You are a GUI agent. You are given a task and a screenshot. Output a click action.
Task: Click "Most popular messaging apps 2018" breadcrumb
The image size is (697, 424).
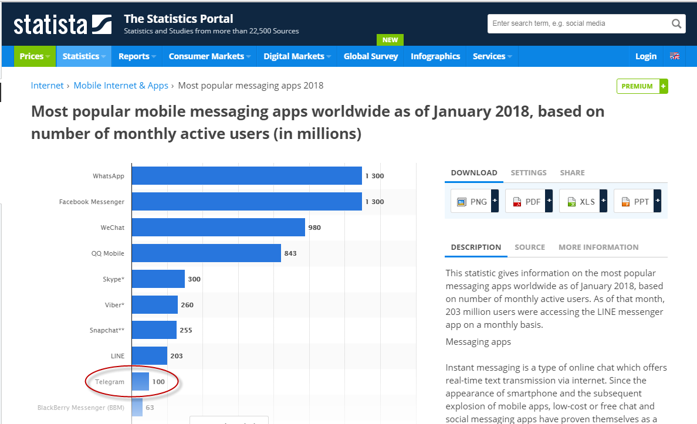(251, 86)
